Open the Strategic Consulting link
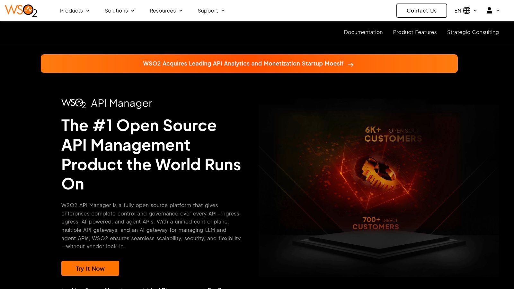The height and width of the screenshot is (289, 514). pyautogui.click(x=473, y=32)
